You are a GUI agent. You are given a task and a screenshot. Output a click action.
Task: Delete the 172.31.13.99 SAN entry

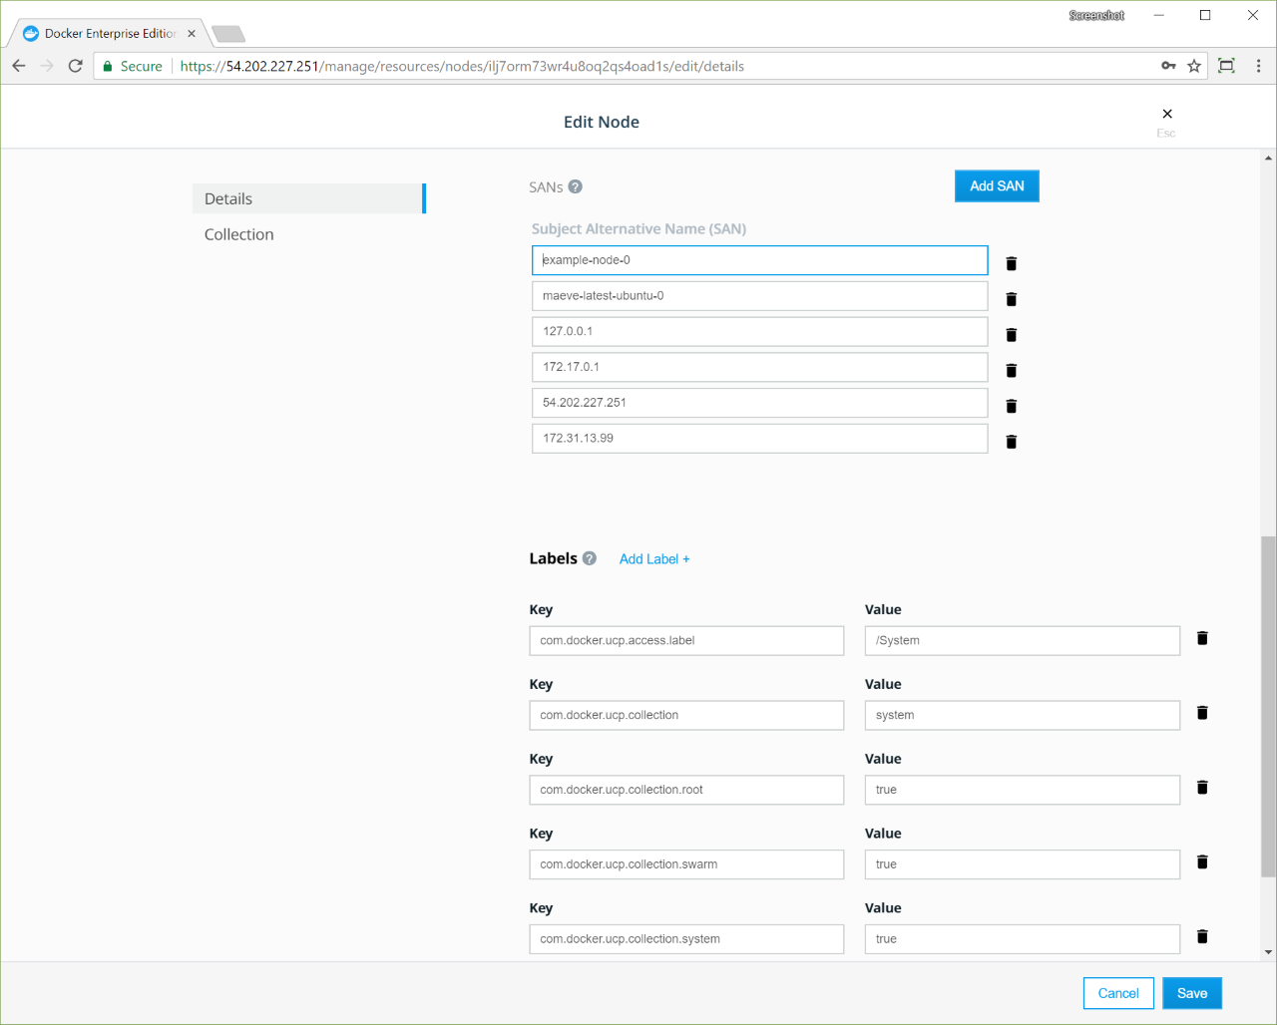[x=1011, y=442]
